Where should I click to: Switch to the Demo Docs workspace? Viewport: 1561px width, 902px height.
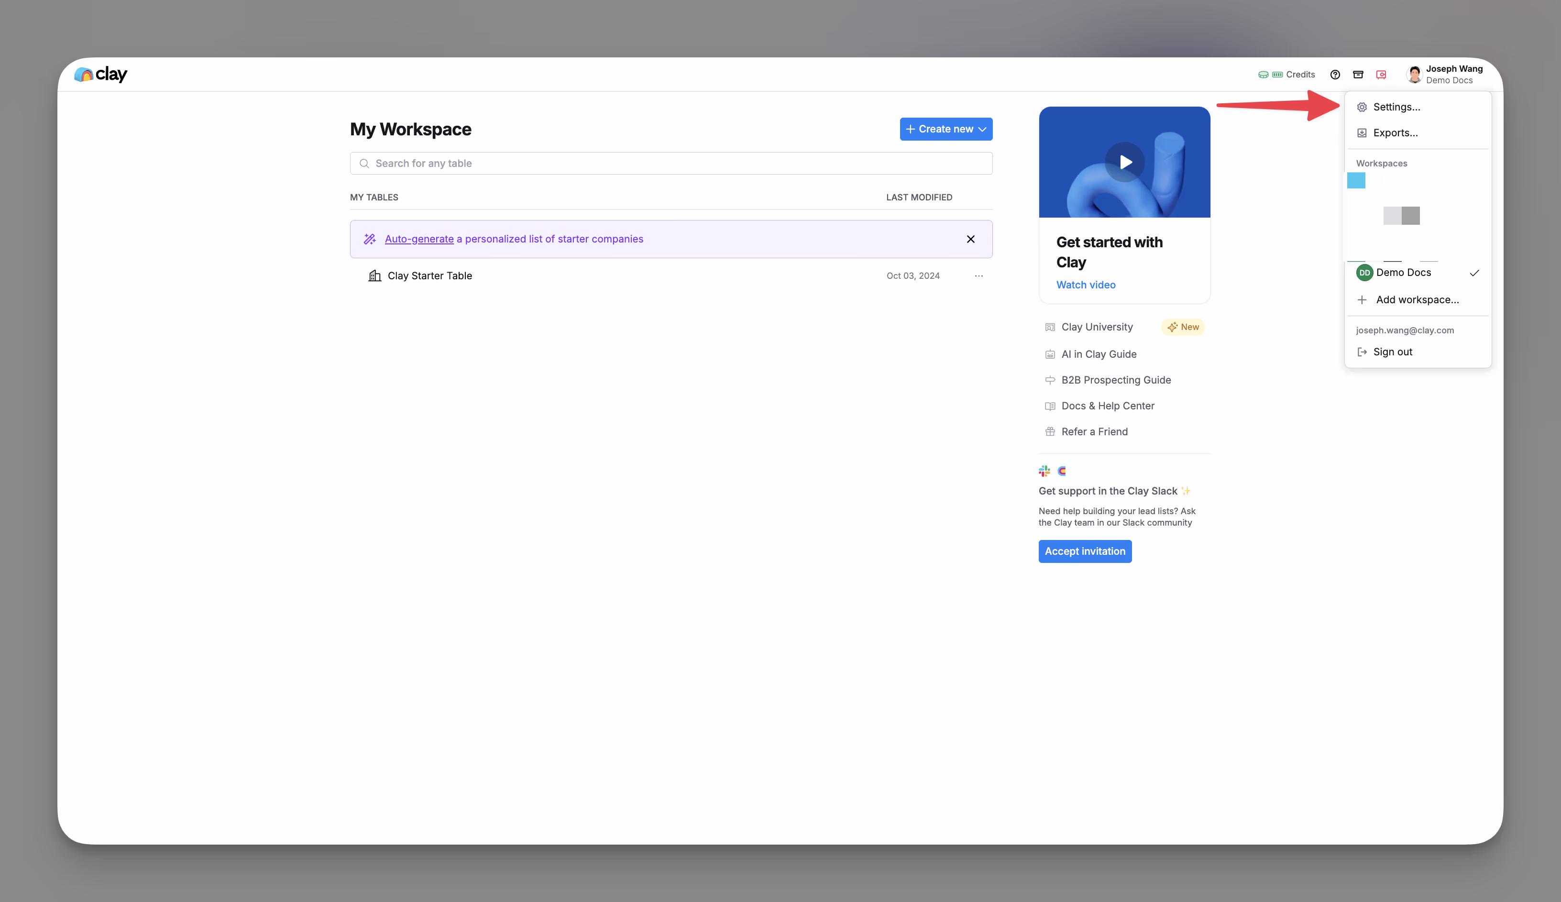pyautogui.click(x=1418, y=273)
